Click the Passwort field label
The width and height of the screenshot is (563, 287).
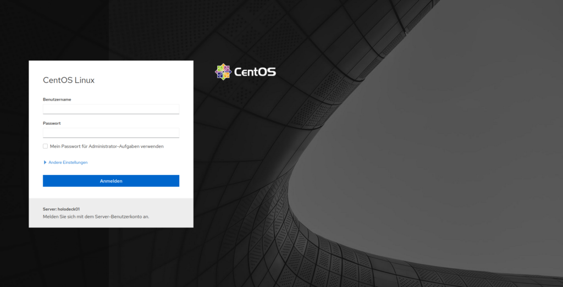pos(52,123)
